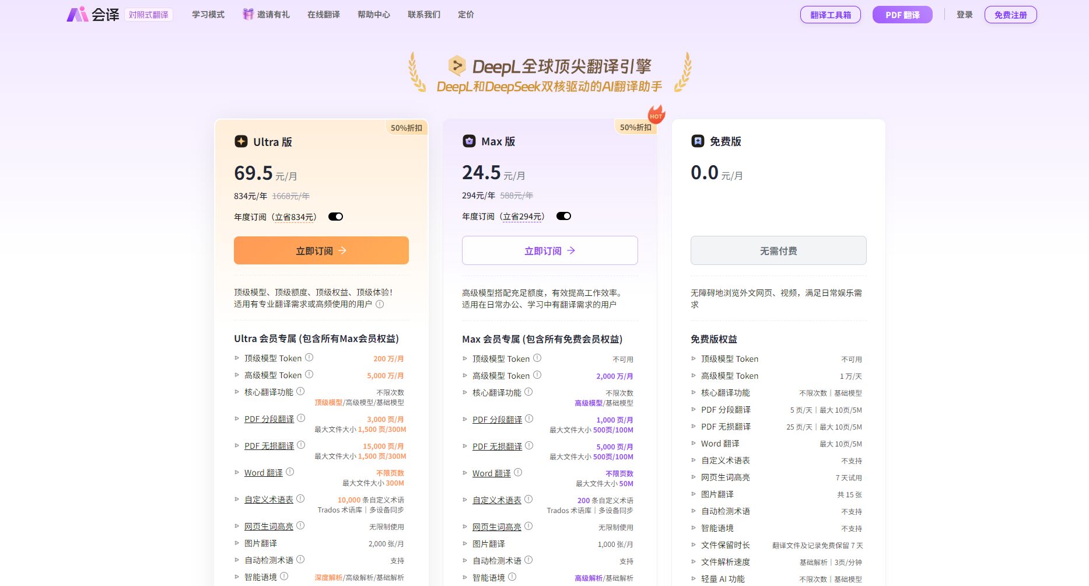The width and height of the screenshot is (1089, 586).
Task: Click the info icon next to Ultra 顶级模型 Token
Action: point(310,358)
